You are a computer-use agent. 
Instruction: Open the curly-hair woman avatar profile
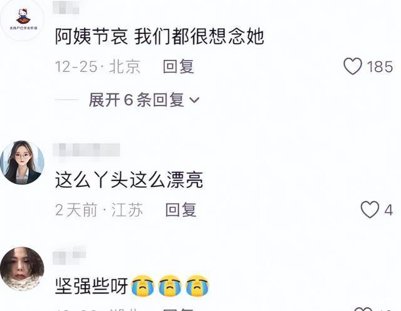click(23, 269)
